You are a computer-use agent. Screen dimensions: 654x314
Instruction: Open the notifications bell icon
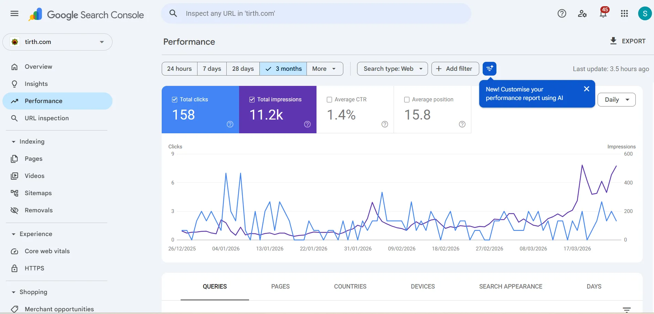pos(603,14)
